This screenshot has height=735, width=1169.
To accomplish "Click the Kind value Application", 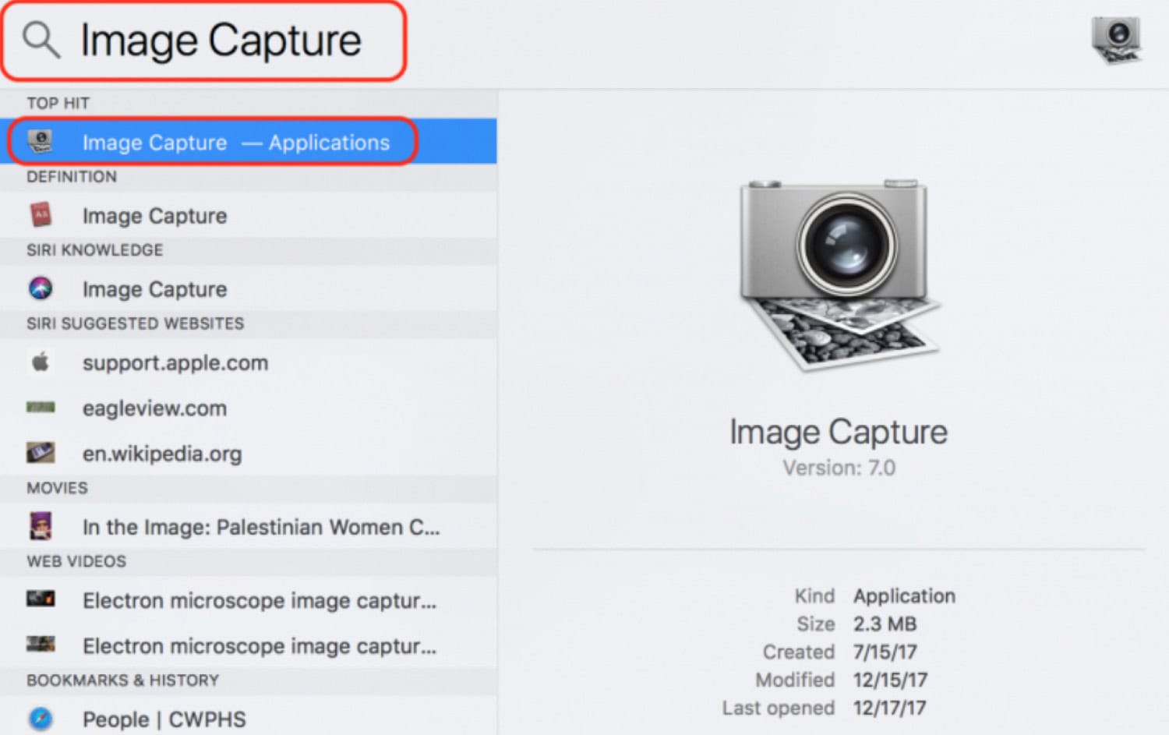I will click(x=904, y=595).
